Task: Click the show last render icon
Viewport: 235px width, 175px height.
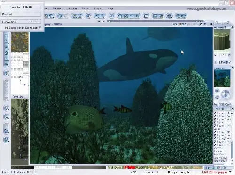Action: tap(169, 16)
